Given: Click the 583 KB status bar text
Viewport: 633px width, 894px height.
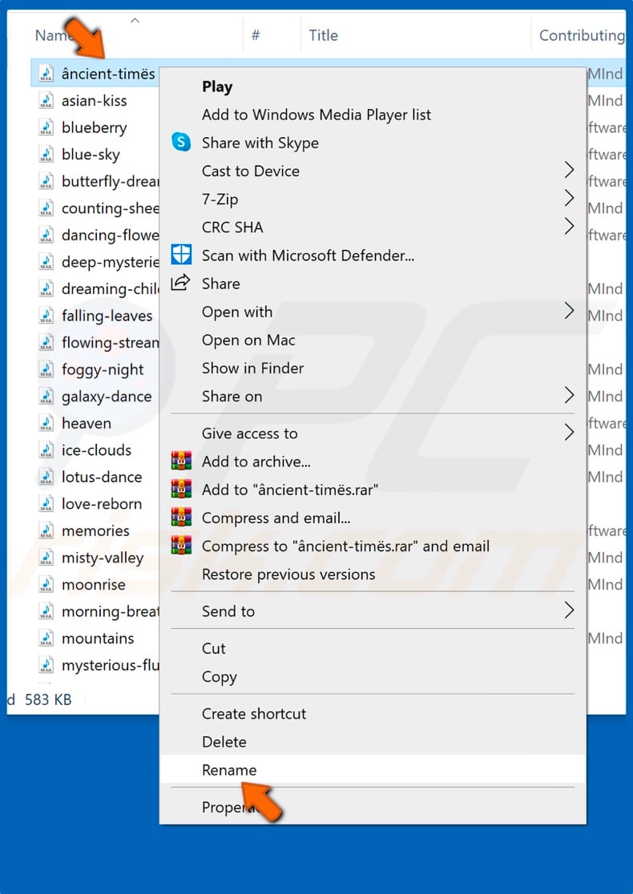Looking at the screenshot, I should coord(48,699).
